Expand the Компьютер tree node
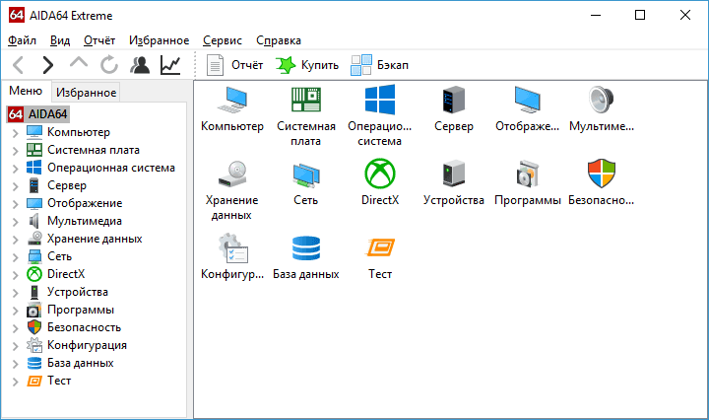This screenshot has width=709, height=420. (x=15, y=133)
